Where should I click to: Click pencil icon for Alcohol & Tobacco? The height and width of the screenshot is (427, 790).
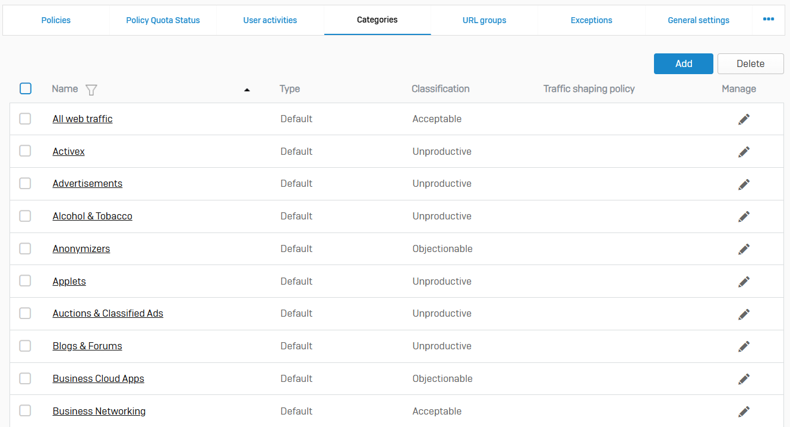(x=744, y=216)
